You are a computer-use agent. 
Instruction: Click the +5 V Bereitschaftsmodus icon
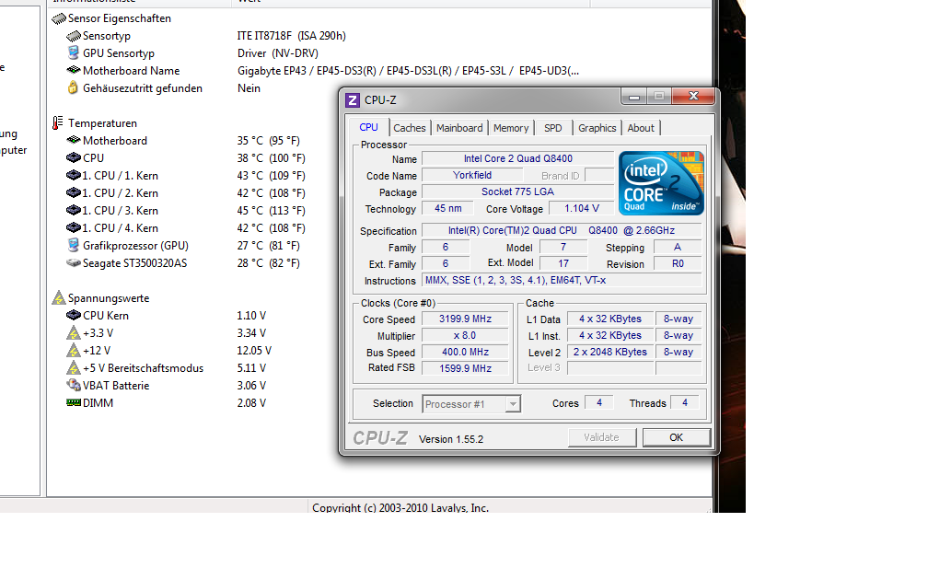pos(74,367)
